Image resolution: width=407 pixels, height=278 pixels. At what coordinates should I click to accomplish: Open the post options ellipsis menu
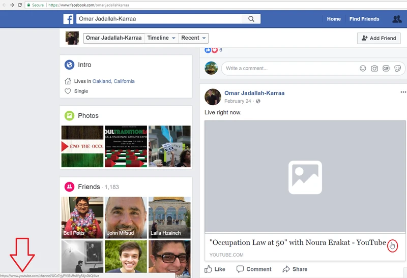403,92
